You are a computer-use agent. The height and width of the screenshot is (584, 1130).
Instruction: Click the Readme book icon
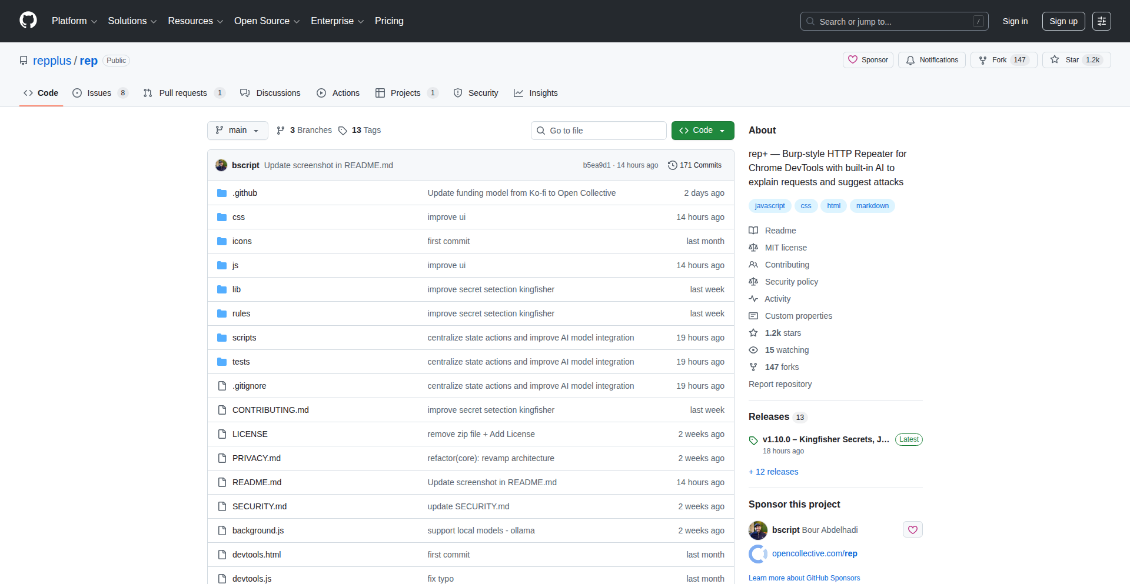point(753,231)
